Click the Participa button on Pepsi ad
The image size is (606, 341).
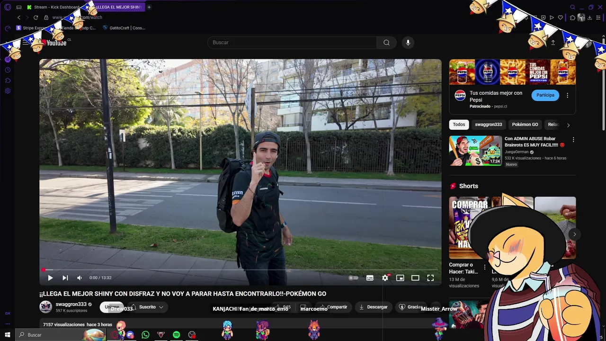tap(545, 95)
